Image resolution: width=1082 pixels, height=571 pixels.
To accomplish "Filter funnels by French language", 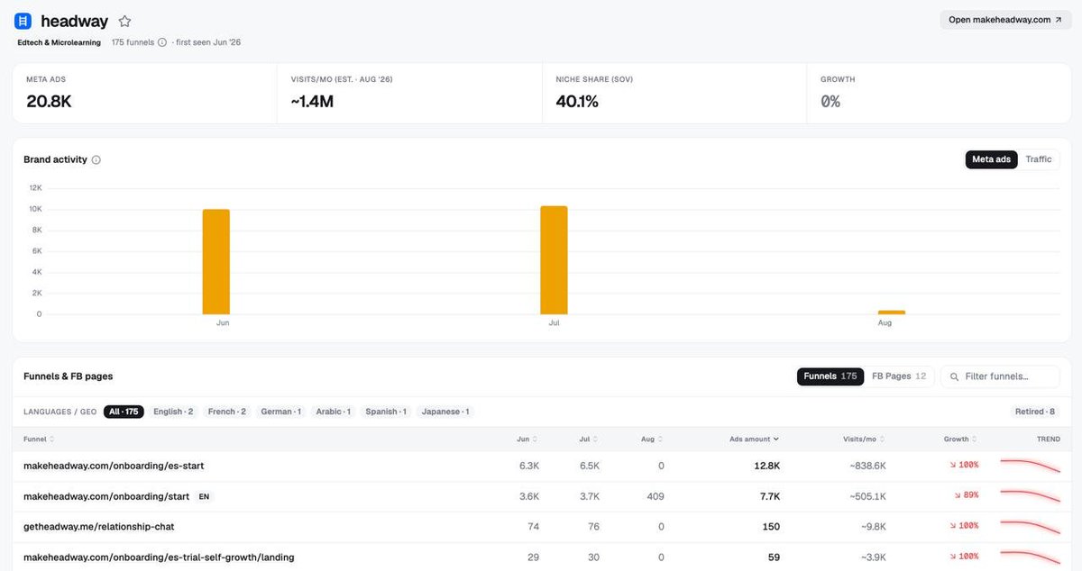I will [227, 412].
